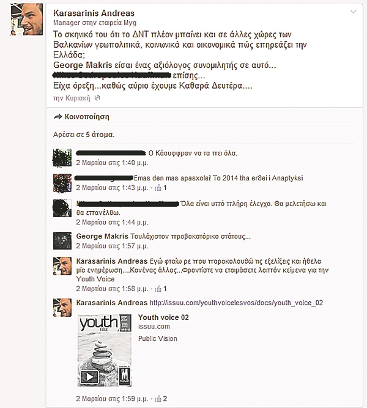The height and width of the screenshot is (408, 367).
Task: Click the like thumb icon on the 1:59 comment
Action: point(158,398)
